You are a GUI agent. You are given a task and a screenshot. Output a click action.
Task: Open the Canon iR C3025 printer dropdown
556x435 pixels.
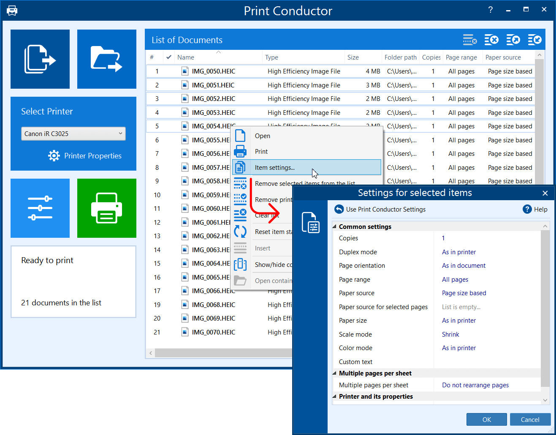[73, 133]
